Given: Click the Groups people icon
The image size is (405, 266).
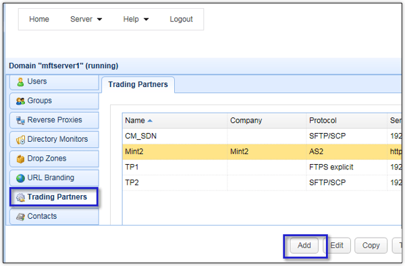Looking at the screenshot, I should tap(20, 101).
